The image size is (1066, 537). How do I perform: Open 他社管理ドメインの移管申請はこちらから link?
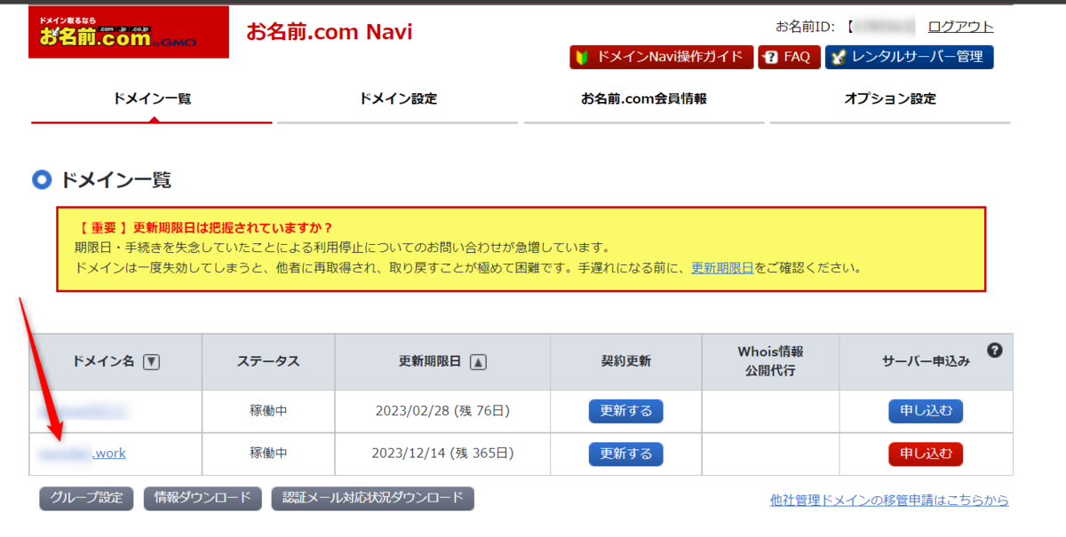click(x=889, y=501)
